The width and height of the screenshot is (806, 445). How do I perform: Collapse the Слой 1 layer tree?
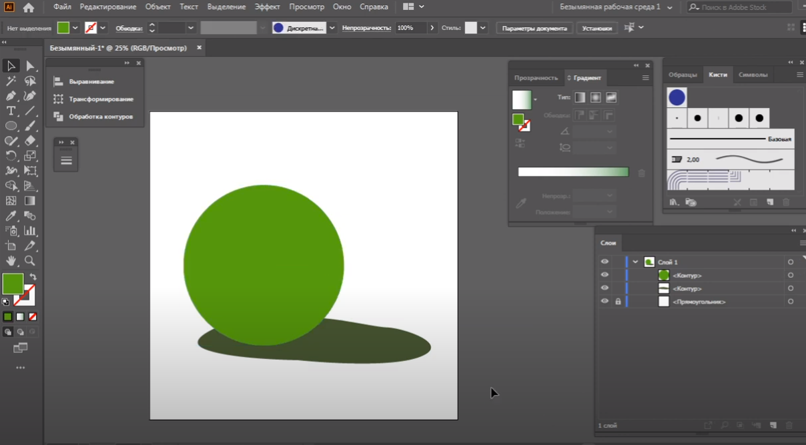pyautogui.click(x=636, y=262)
